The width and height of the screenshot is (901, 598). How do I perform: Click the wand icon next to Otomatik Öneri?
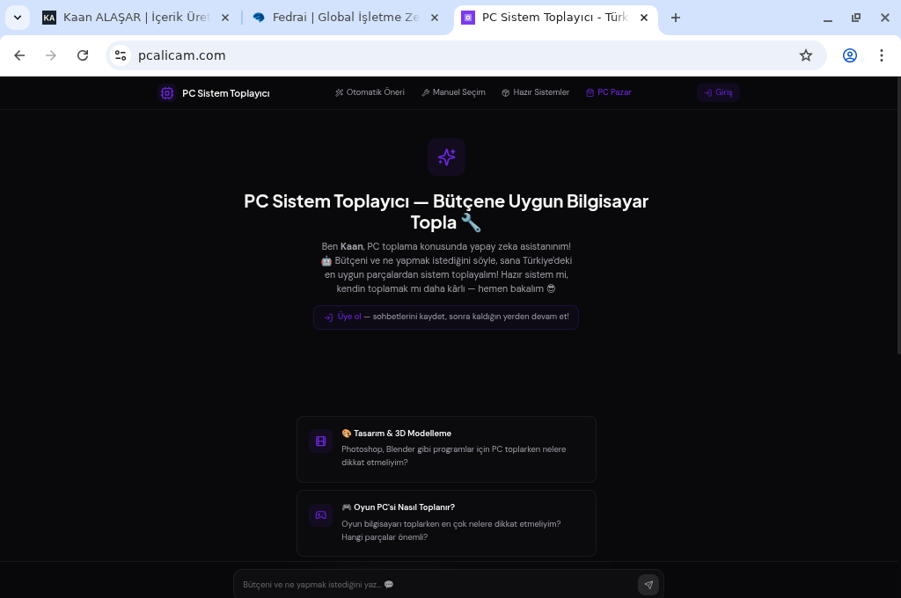click(339, 92)
